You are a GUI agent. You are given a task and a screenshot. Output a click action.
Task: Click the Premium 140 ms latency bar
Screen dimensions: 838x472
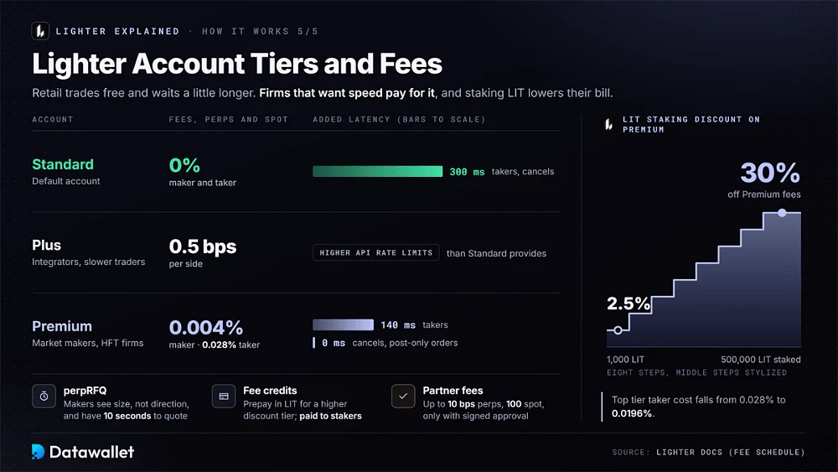pos(343,324)
